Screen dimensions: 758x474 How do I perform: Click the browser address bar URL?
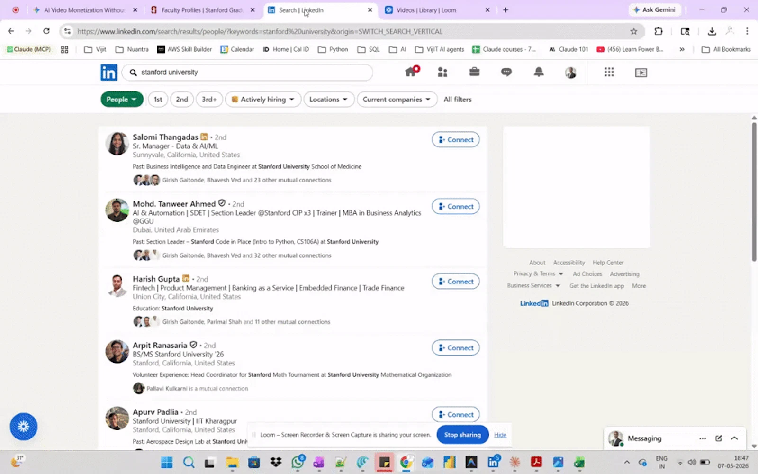(x=260, y=31)
